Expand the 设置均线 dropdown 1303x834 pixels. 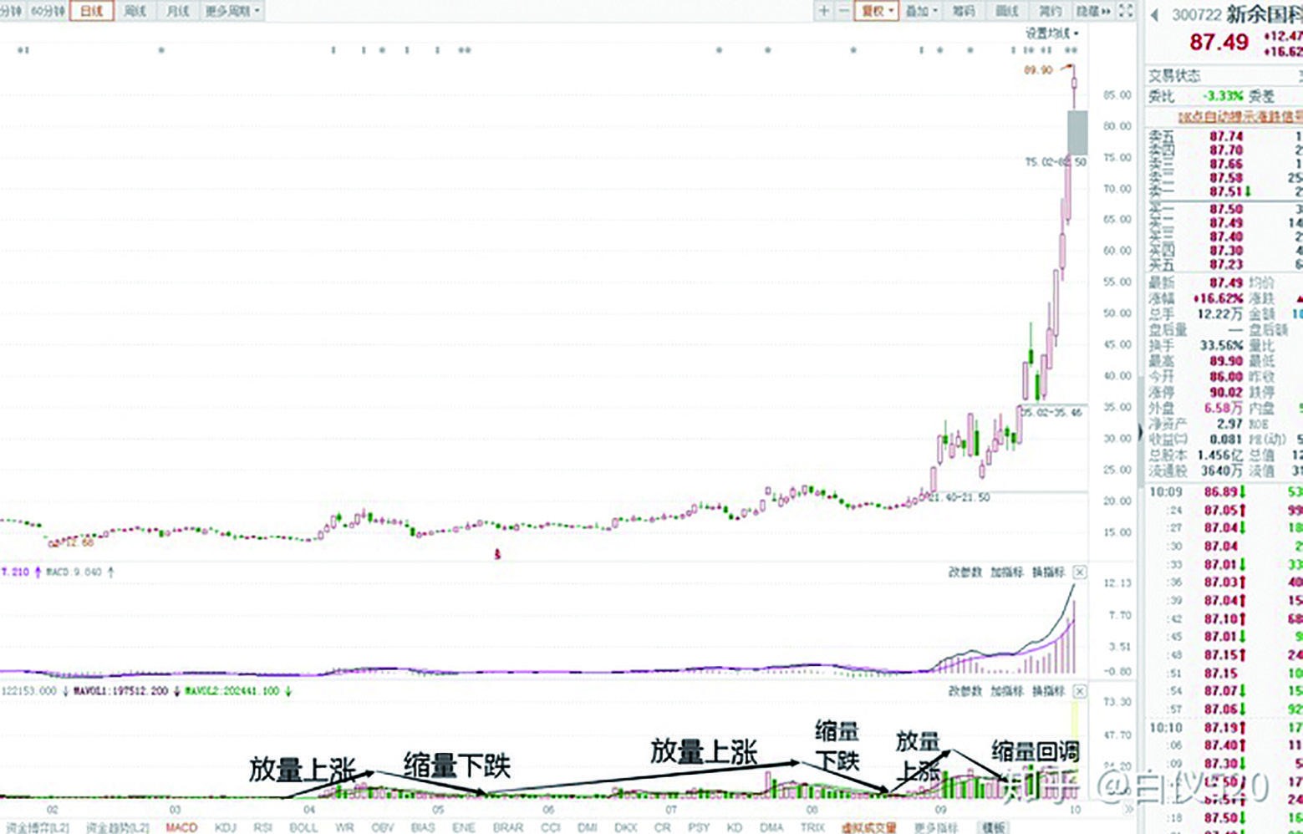point(1052,33)
